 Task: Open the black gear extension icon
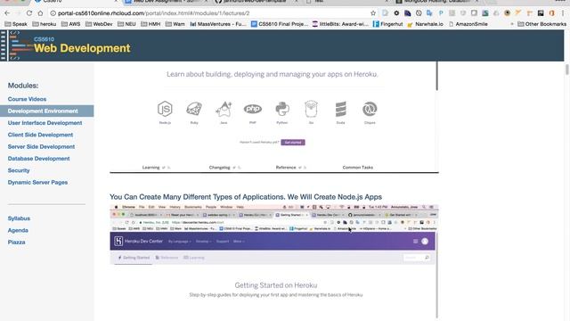coord(396,13)
